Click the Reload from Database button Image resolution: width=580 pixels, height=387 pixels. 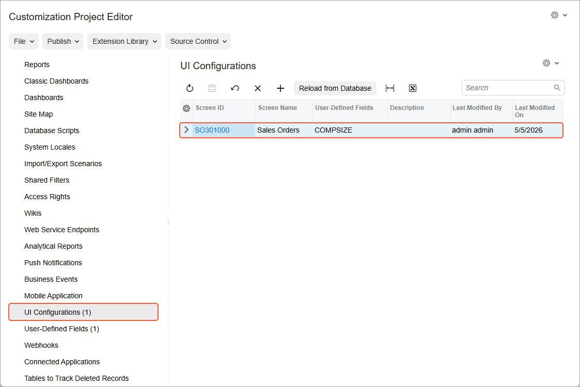point(335,88)
